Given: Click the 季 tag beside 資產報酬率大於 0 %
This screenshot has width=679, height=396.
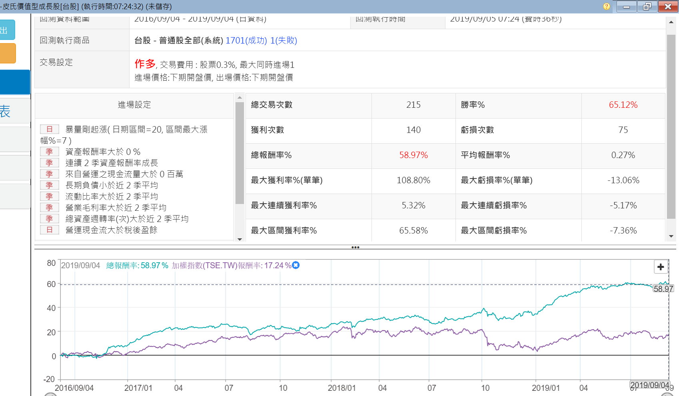Looking at the screenshot, I should [50, 152].
